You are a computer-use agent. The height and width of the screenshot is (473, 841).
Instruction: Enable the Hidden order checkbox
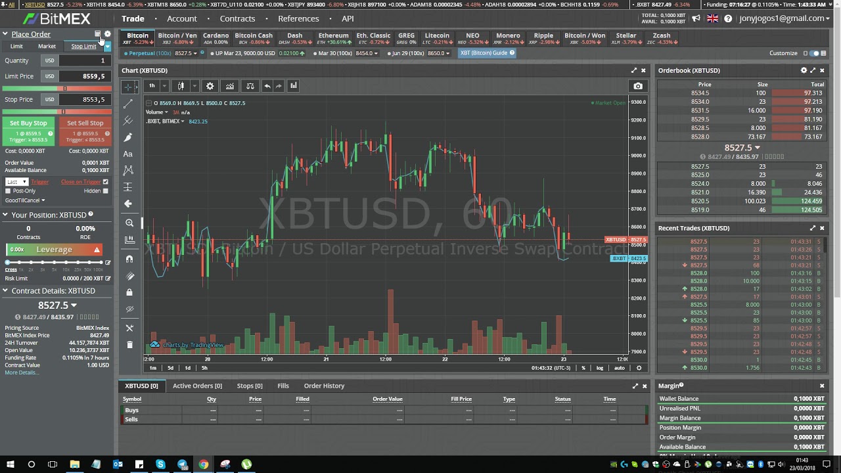[105, 191]
